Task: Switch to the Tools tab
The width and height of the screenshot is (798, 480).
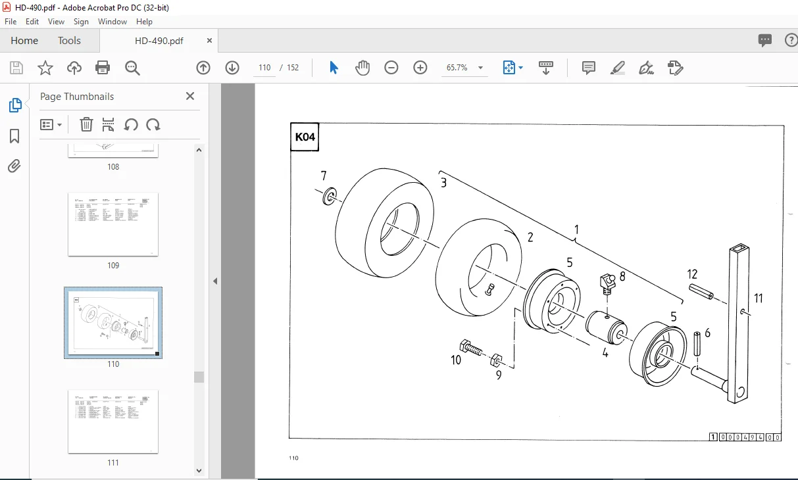Action: pyautogui.click(x=69, y=41)
